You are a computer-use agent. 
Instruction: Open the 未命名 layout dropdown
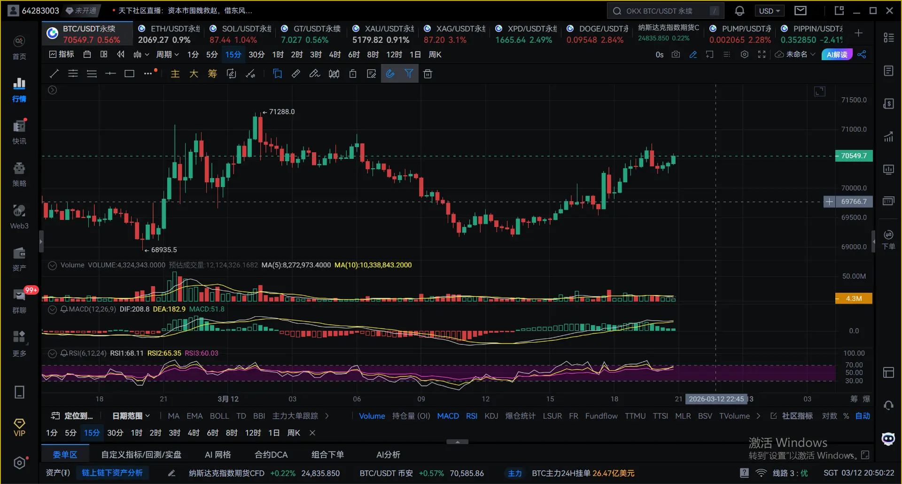coord(795,55)
